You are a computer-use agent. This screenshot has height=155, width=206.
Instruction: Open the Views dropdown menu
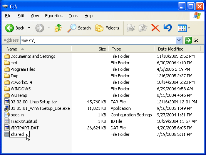pos(184,28)
